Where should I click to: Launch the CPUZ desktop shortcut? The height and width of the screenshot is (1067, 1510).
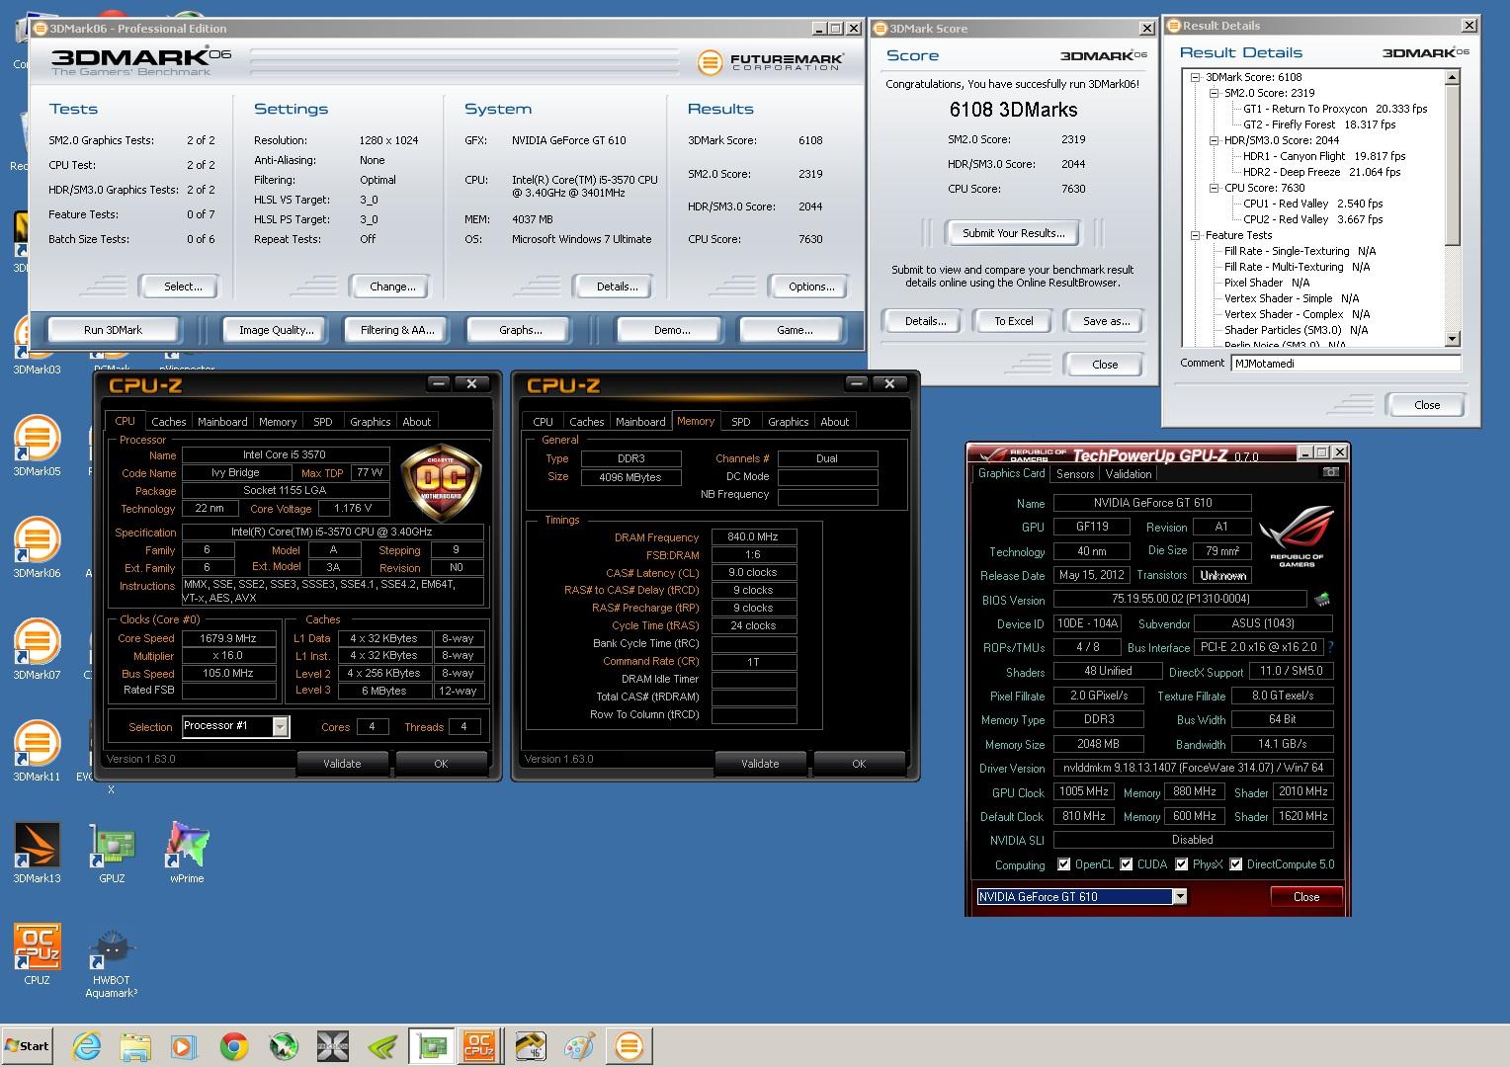(x=37, y=954)
